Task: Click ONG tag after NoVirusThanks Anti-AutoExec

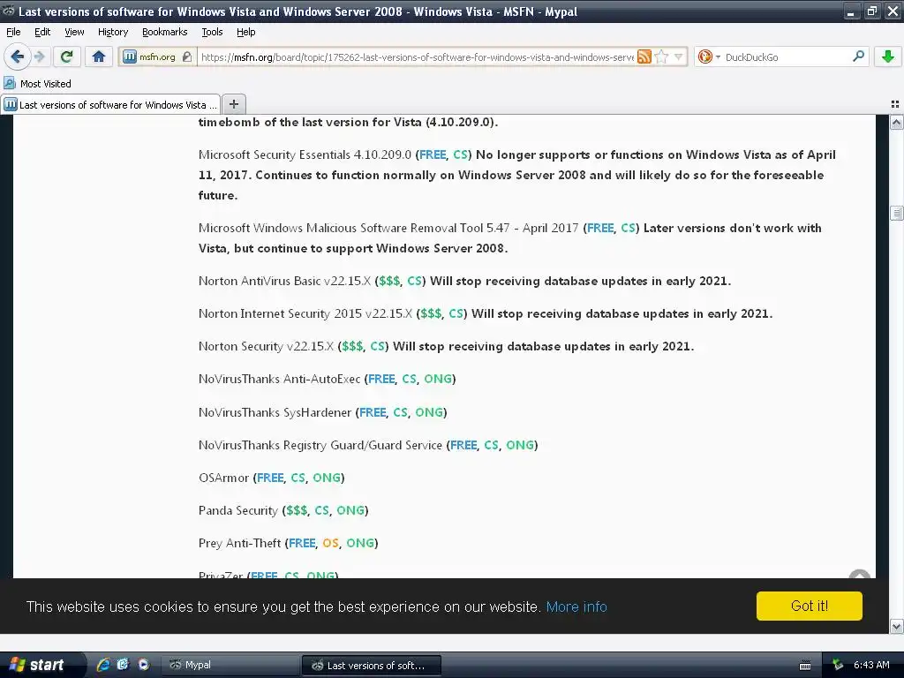Action: tap(438, 379)
